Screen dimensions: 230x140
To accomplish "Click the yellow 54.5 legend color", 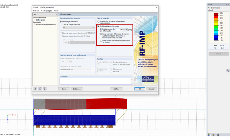I will click(216, 24).
